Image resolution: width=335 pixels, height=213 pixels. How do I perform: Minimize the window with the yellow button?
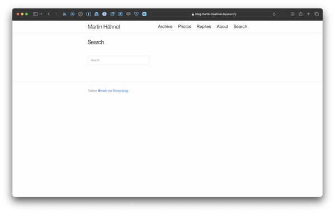point(22,14)
